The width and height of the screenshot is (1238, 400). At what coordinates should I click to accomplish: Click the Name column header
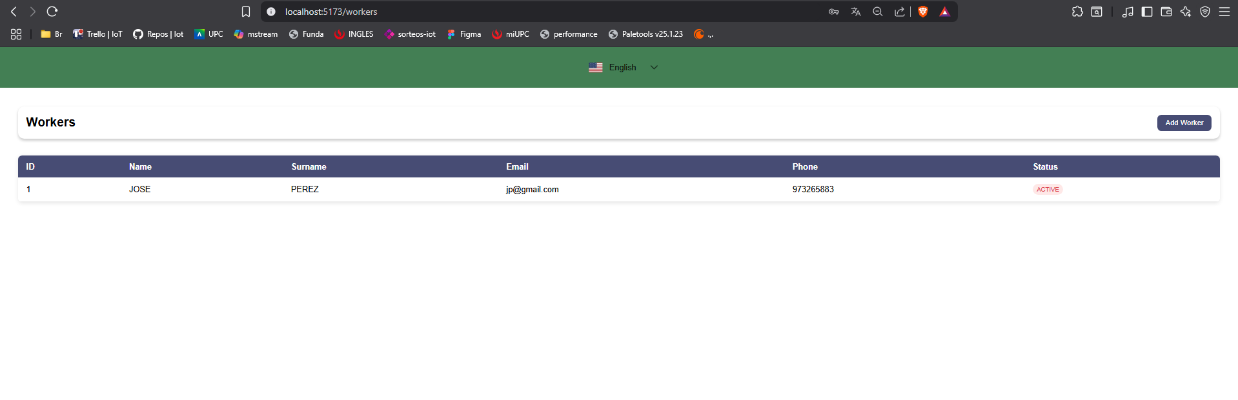tap(140, 166)
